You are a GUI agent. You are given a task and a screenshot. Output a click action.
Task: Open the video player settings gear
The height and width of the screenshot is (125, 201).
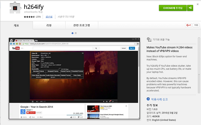[110, 102]
